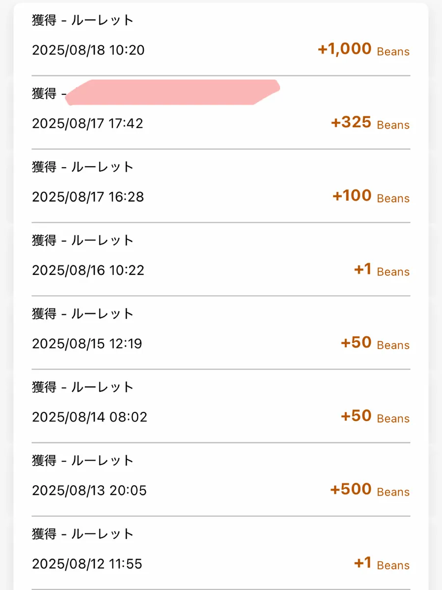Tap the +325 Beans amount
442x590 pixels.
point(370,123)
